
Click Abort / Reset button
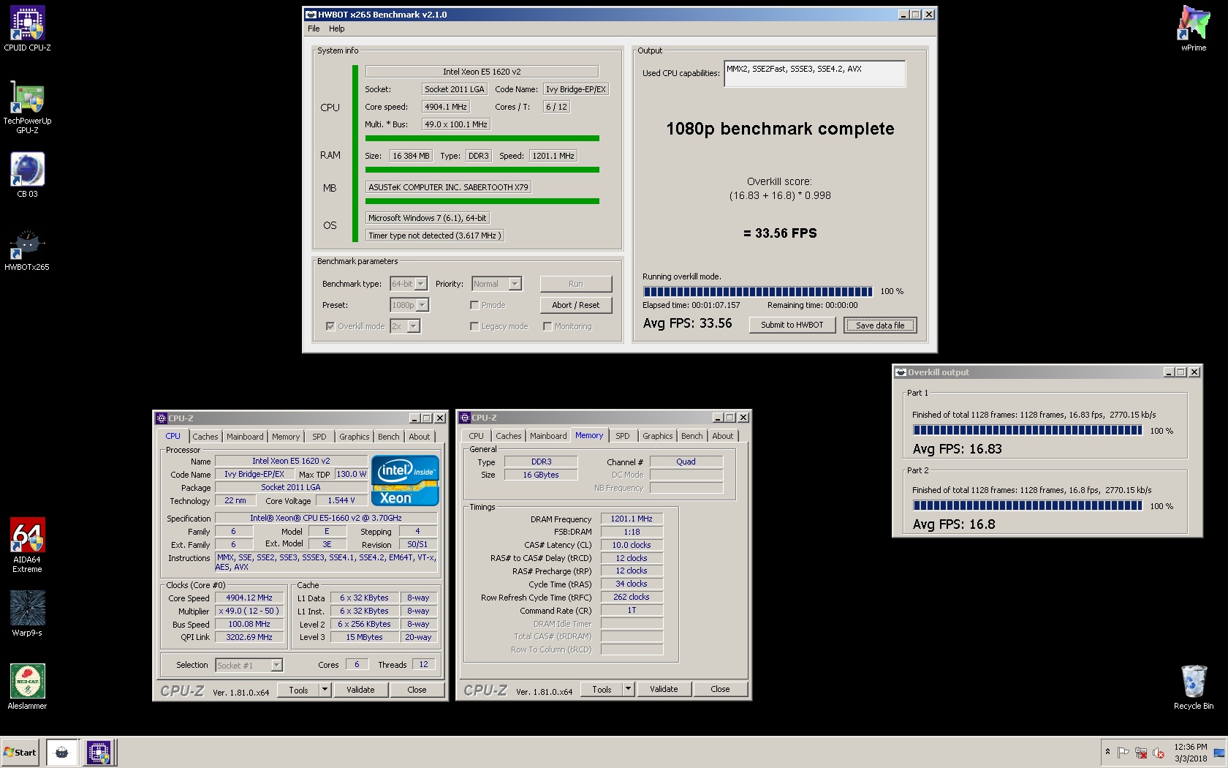pos(576,305)
